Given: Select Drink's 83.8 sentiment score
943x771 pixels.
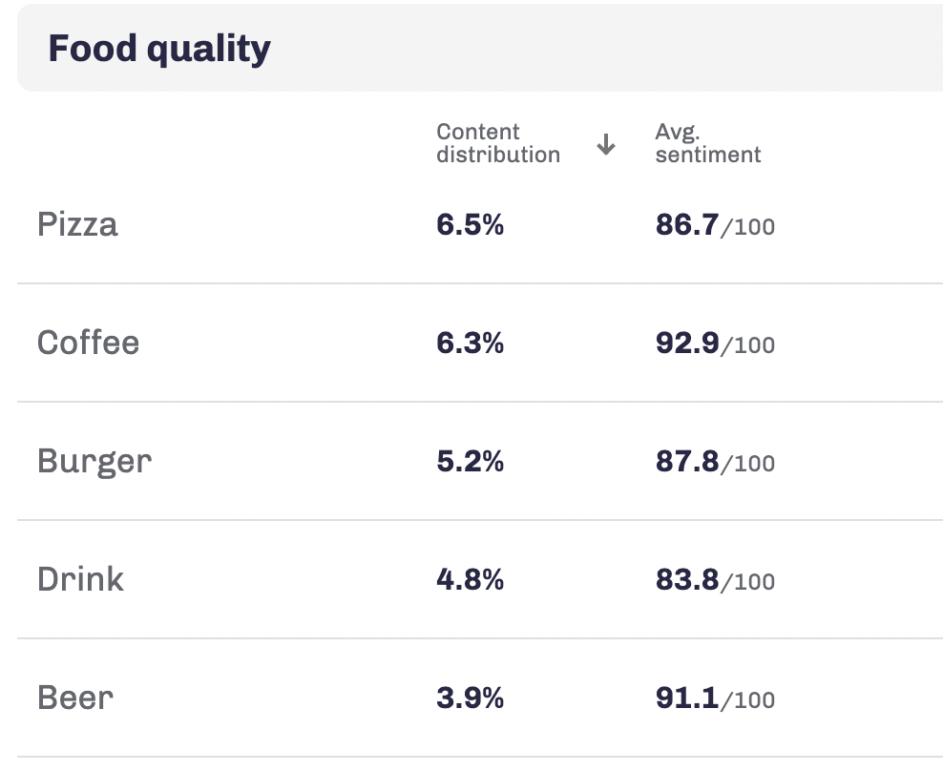Looking at the screenshot, I should coord(686,580).
